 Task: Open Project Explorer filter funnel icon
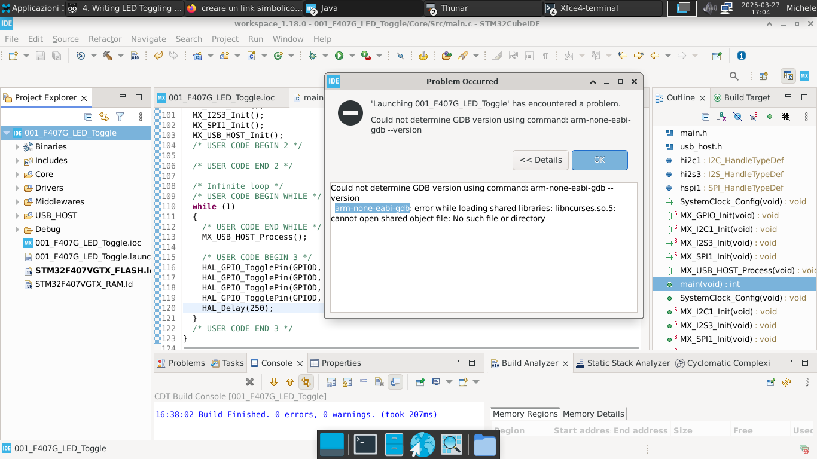120,117
